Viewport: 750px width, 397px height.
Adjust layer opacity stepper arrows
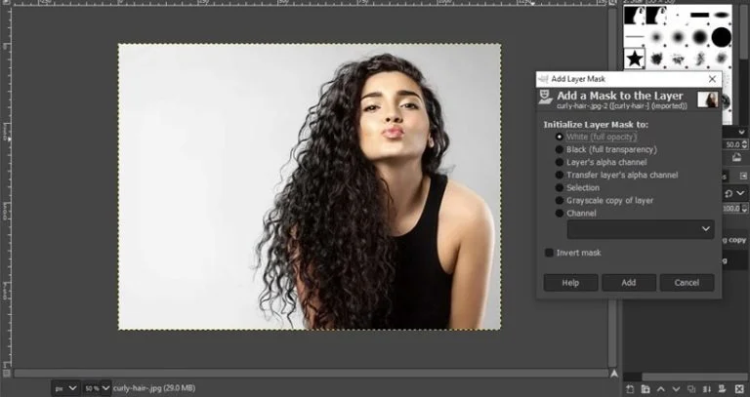coord(744,209)
